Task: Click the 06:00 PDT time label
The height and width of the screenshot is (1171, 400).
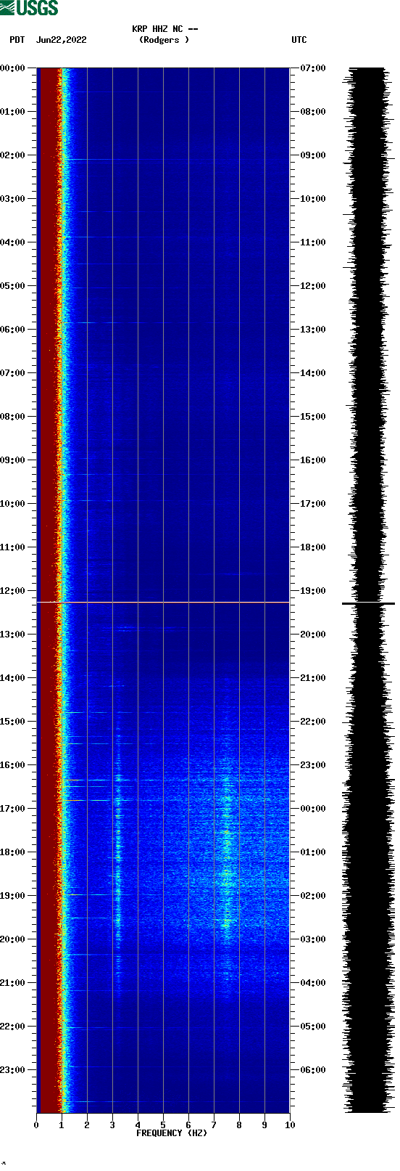Action: 13,330
